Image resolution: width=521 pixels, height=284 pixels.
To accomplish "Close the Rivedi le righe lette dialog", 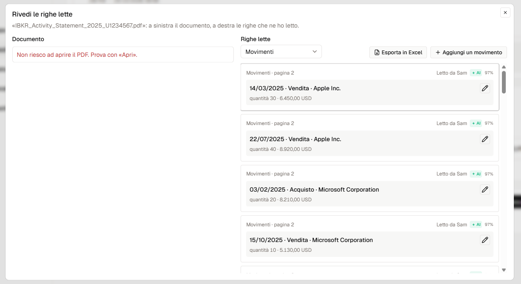I will [x=505, y=13].
